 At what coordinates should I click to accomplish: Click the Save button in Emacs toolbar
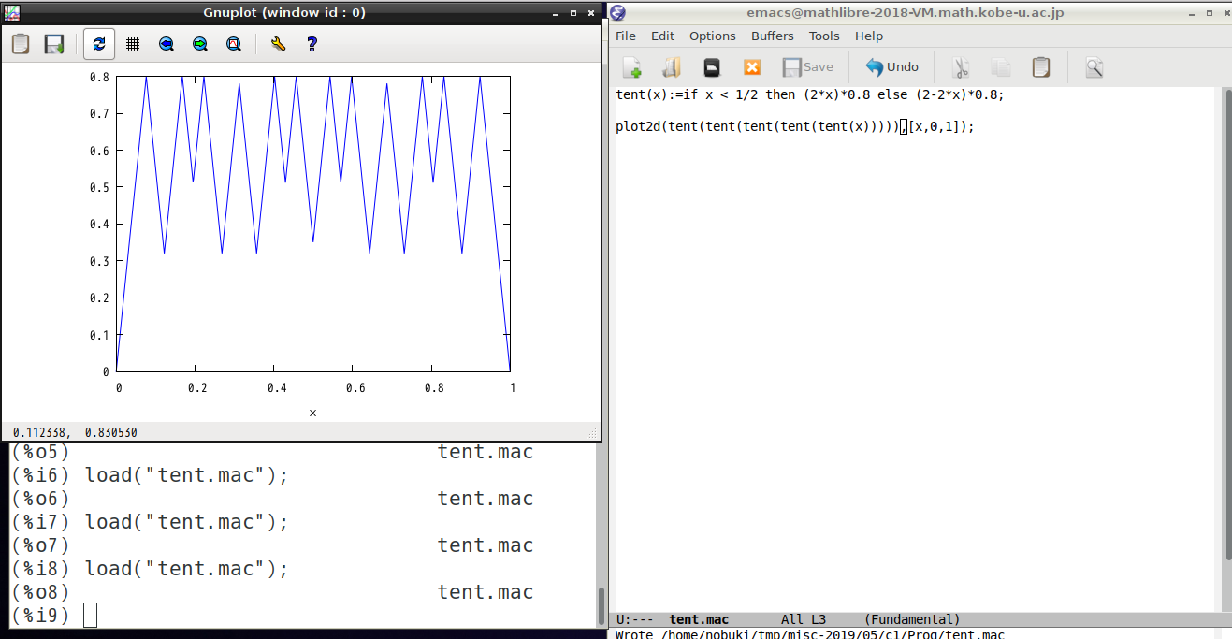pyautogui.click(x=807, y=67)
